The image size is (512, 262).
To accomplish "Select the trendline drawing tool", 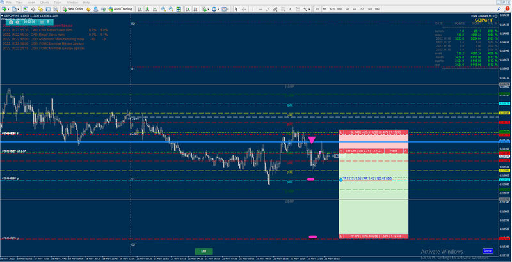I will coord(268,9).
